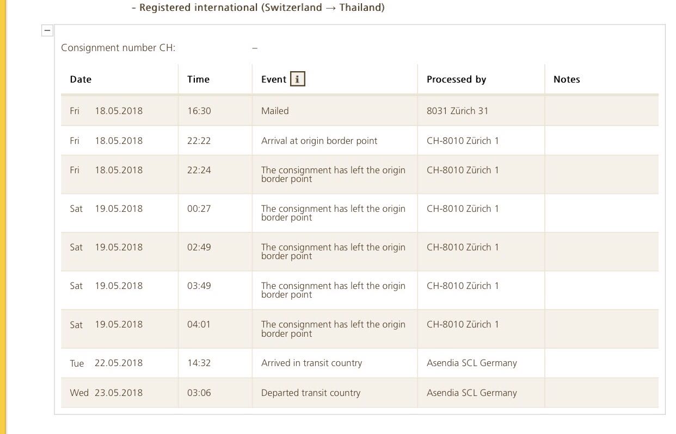
Task: Click the Departed transit country event
Action: [310, 393]
